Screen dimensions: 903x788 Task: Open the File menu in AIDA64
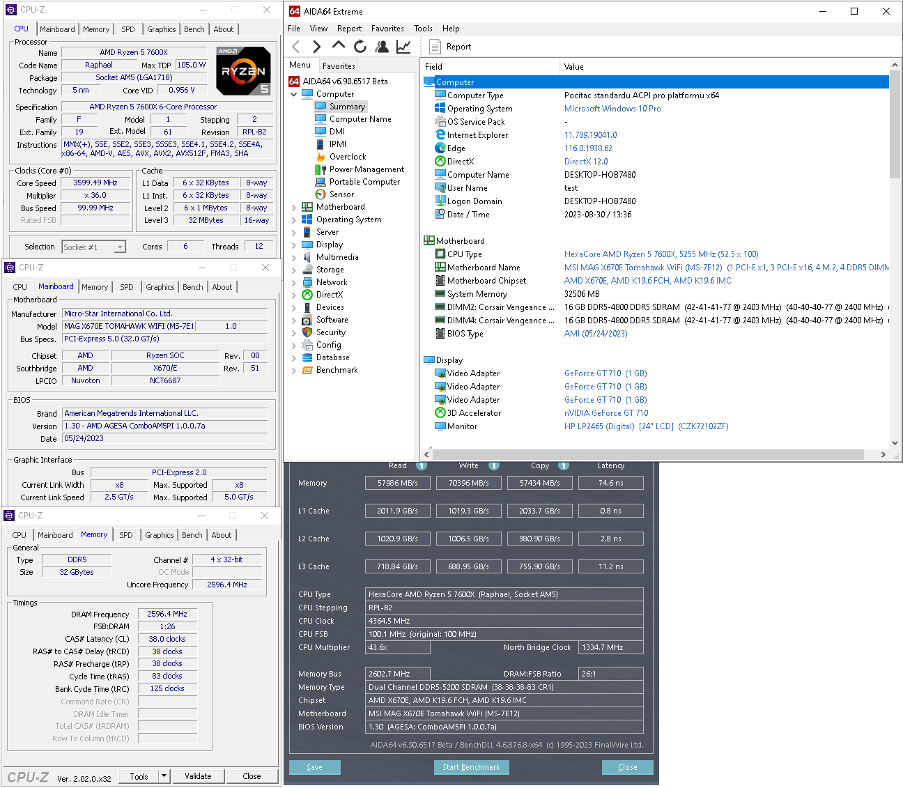click(x=294, y=29)
